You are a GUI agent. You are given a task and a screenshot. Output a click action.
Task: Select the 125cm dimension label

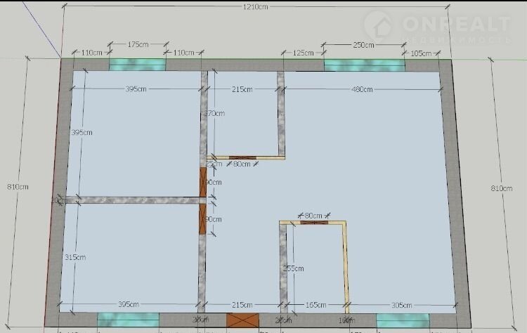(x=303, y=53)
